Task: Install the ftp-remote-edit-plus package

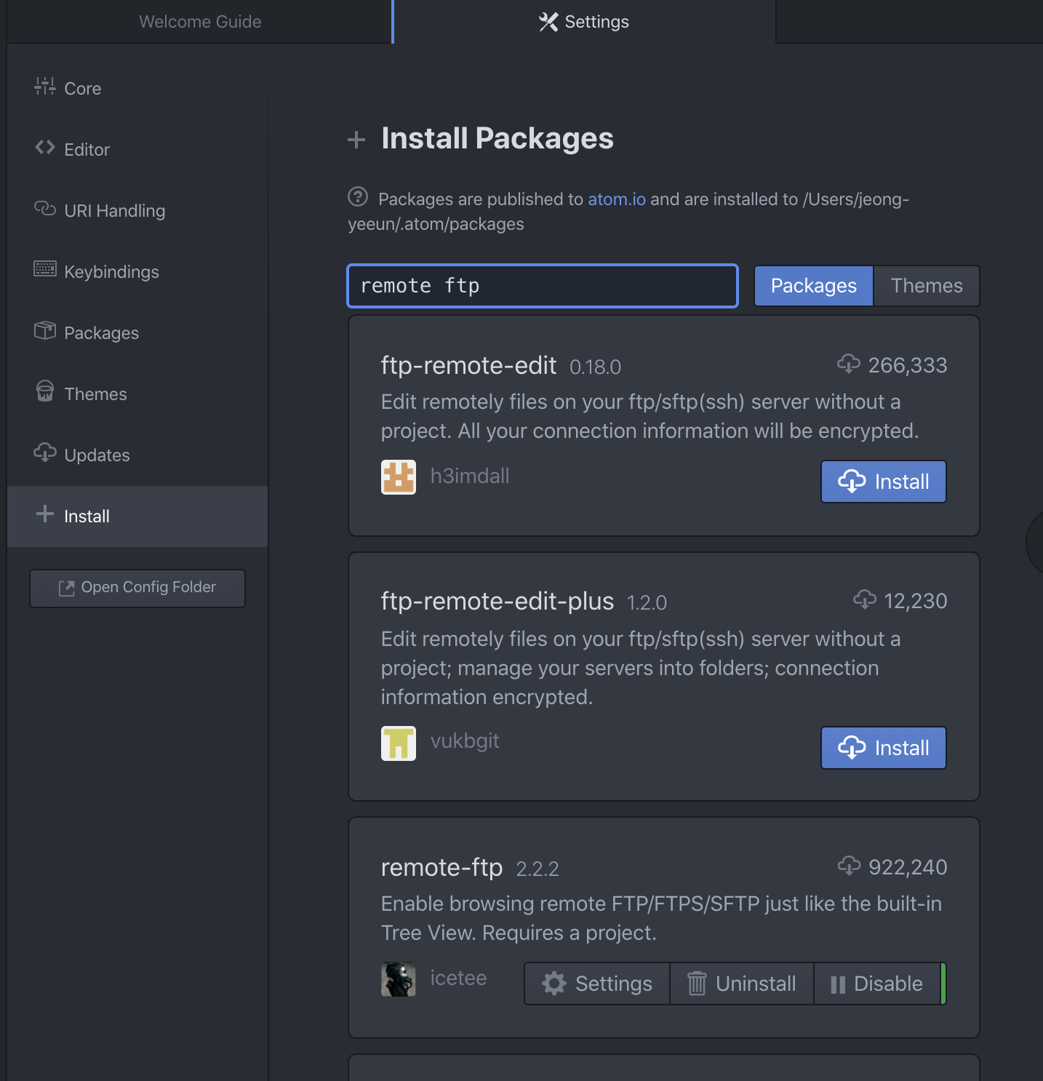Action: (883, 748)
